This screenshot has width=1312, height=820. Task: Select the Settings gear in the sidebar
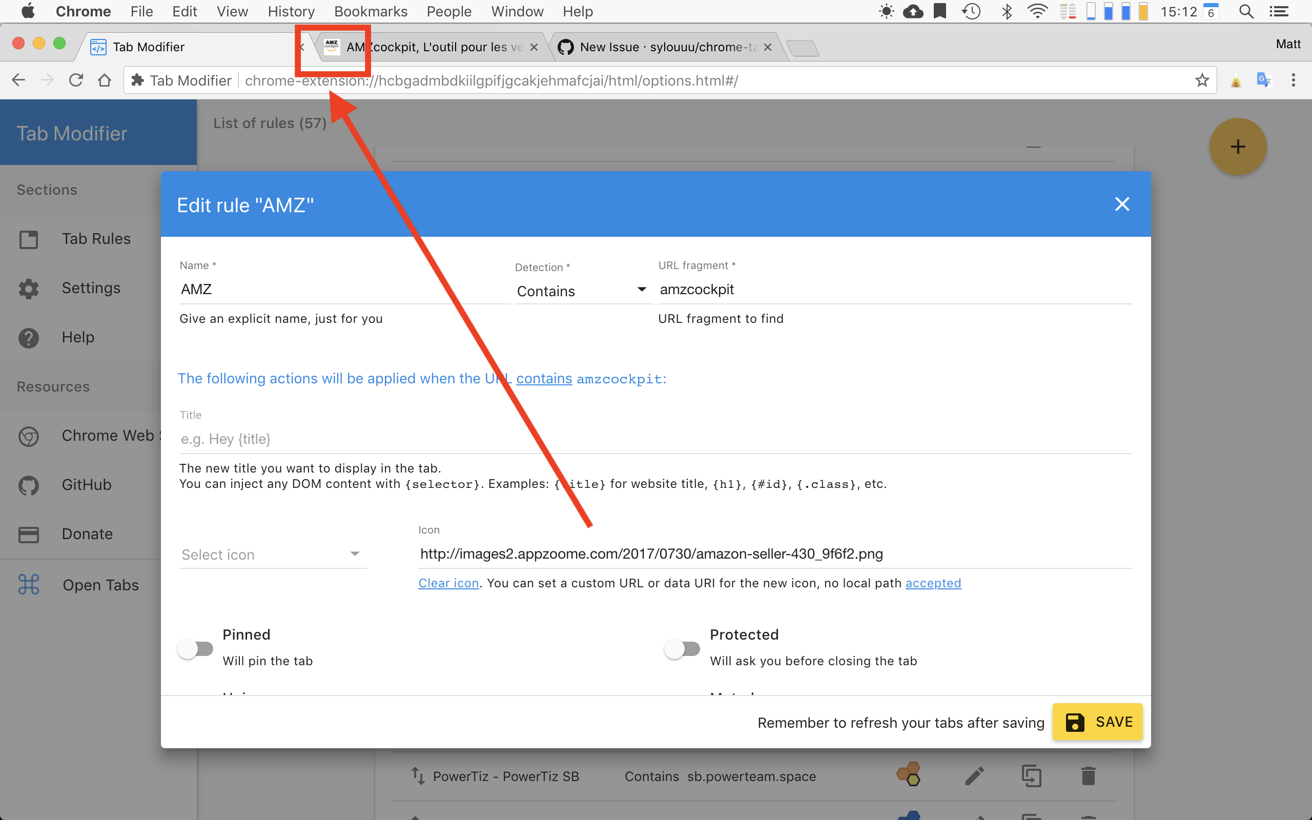click(28, 289)
